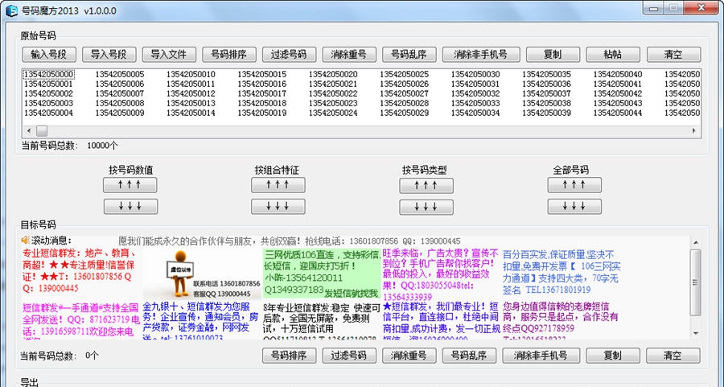Click source 过滤号码 button
This screenshot has width=724, height=387.
pyautogui.click(x=289, y=54)
